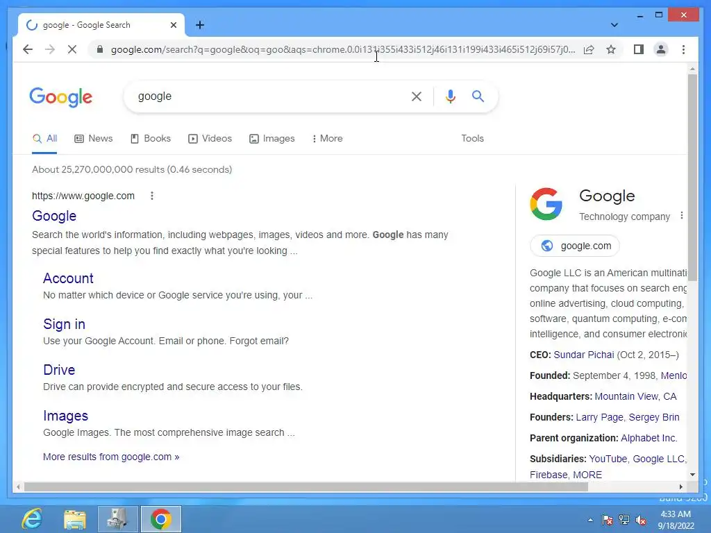
Task: Open File Explorer from the taskbar
Action: 75,519
